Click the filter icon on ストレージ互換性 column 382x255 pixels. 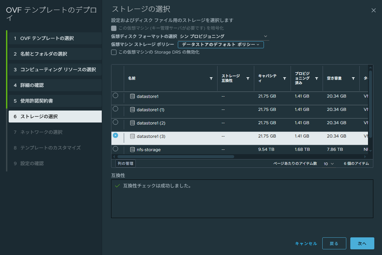[248, 78]
